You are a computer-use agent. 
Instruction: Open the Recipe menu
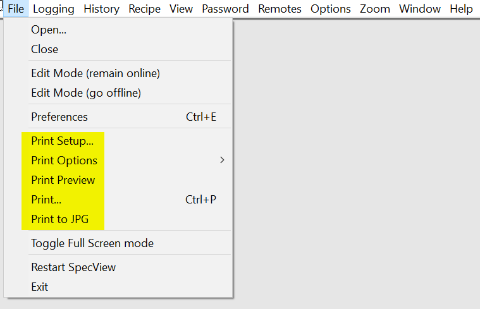point(144,9)
